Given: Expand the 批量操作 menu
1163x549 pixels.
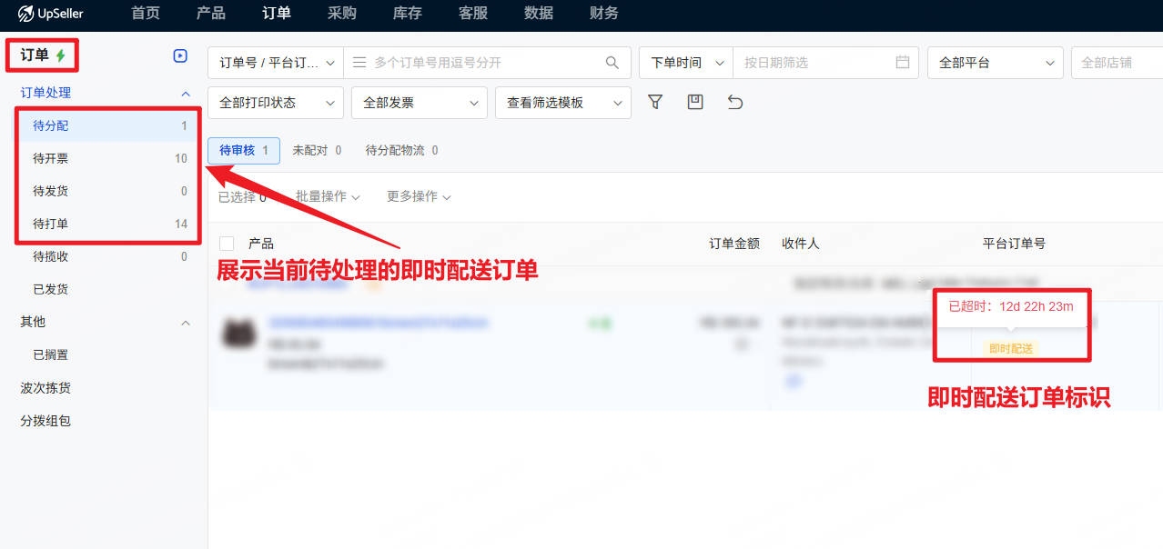Looking at the screenshot, I should 328,196.
